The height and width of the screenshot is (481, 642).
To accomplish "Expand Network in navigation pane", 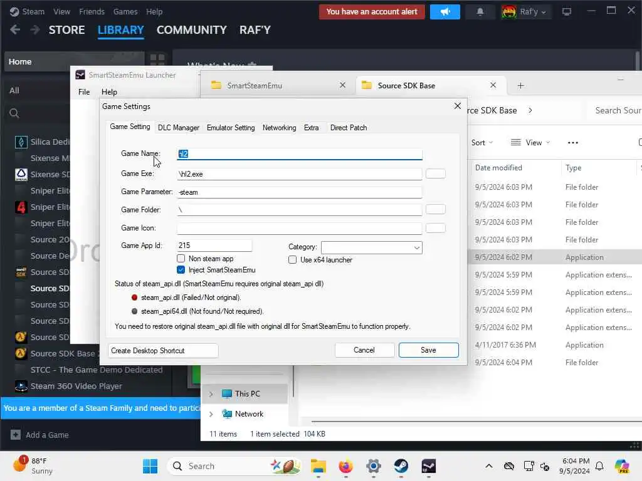I will [211, 414].
